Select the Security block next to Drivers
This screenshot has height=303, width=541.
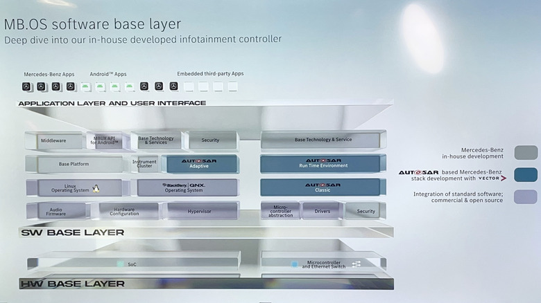(x=366, y=211)
